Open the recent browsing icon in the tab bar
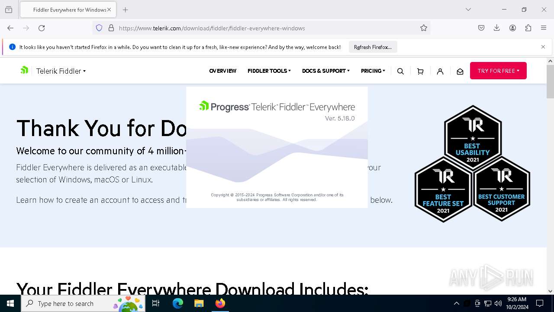The width and height of the screenshot is (554, 312). 9,10
